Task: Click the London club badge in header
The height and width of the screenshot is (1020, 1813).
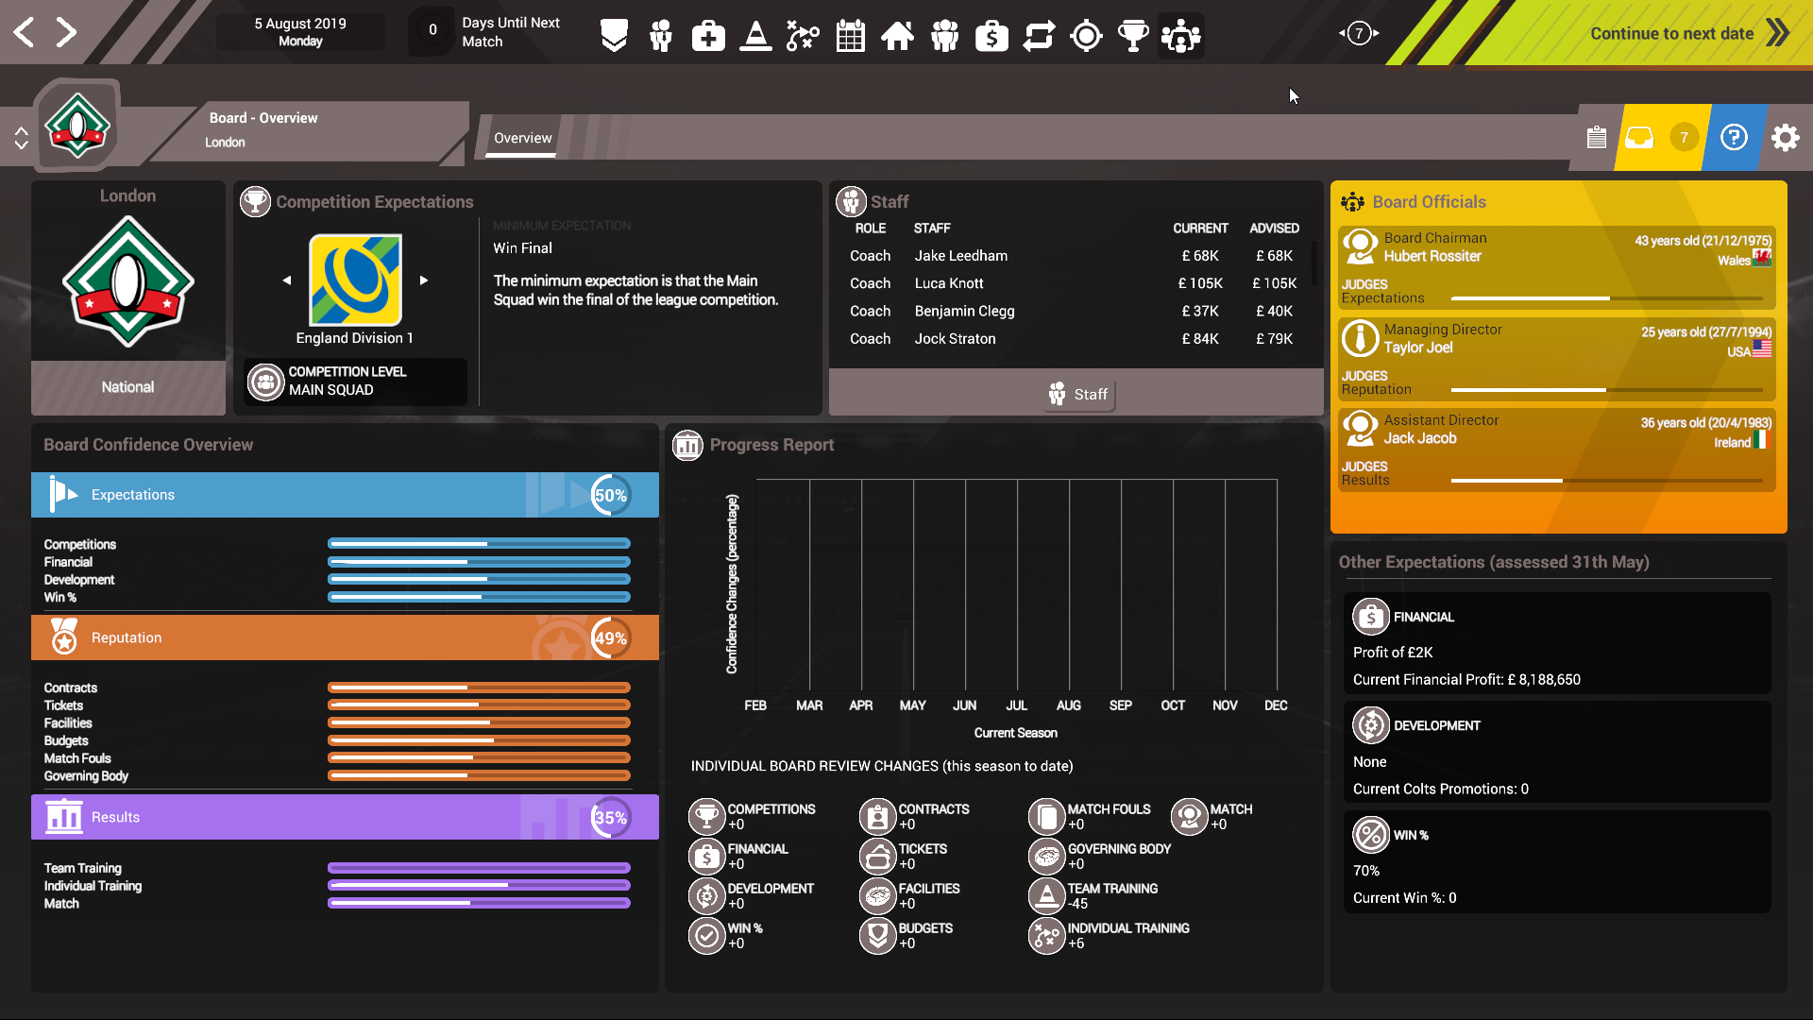Action: click(77, 125)
